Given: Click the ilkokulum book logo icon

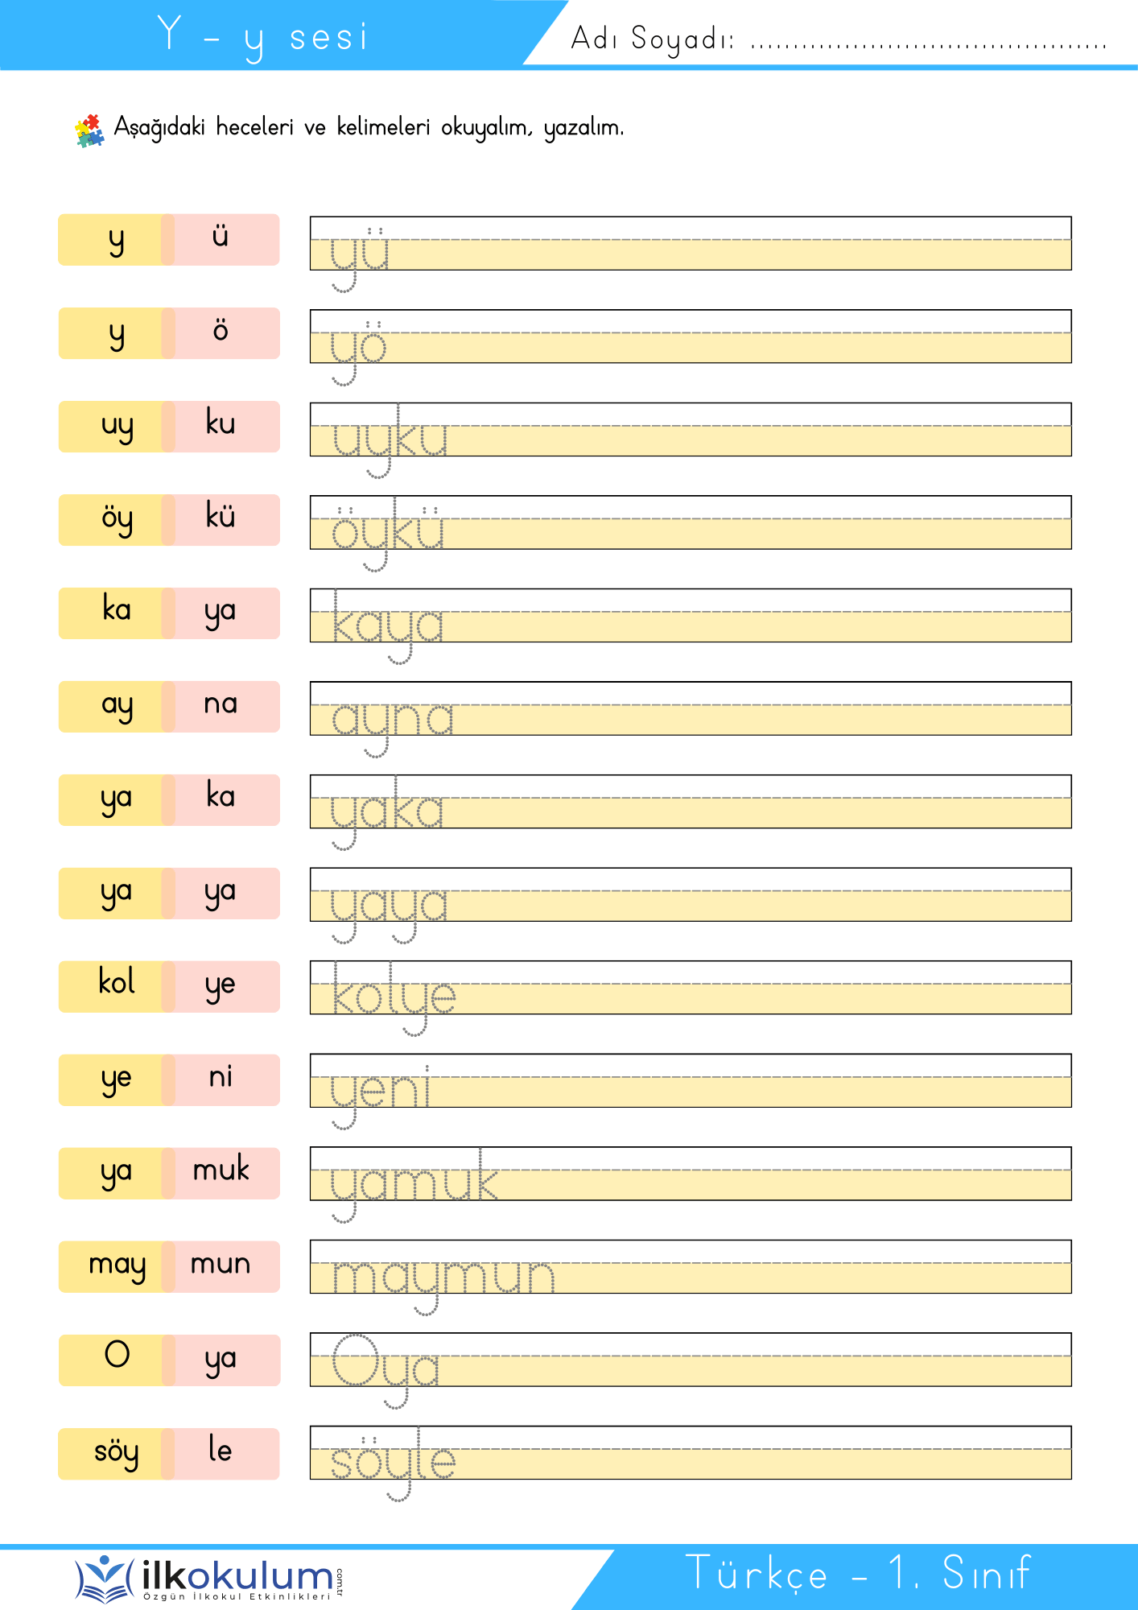Looking at the screenshot, I should pos(105,1579).
